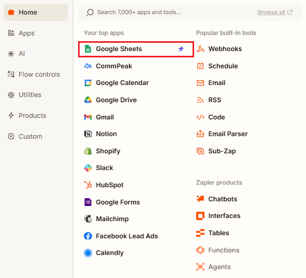Select the "Google Sheets" label
Screen dimensions: 306x278
(x=119, y=49)
